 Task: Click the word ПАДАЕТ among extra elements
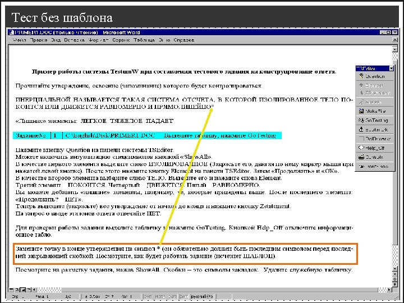[159, 121]
